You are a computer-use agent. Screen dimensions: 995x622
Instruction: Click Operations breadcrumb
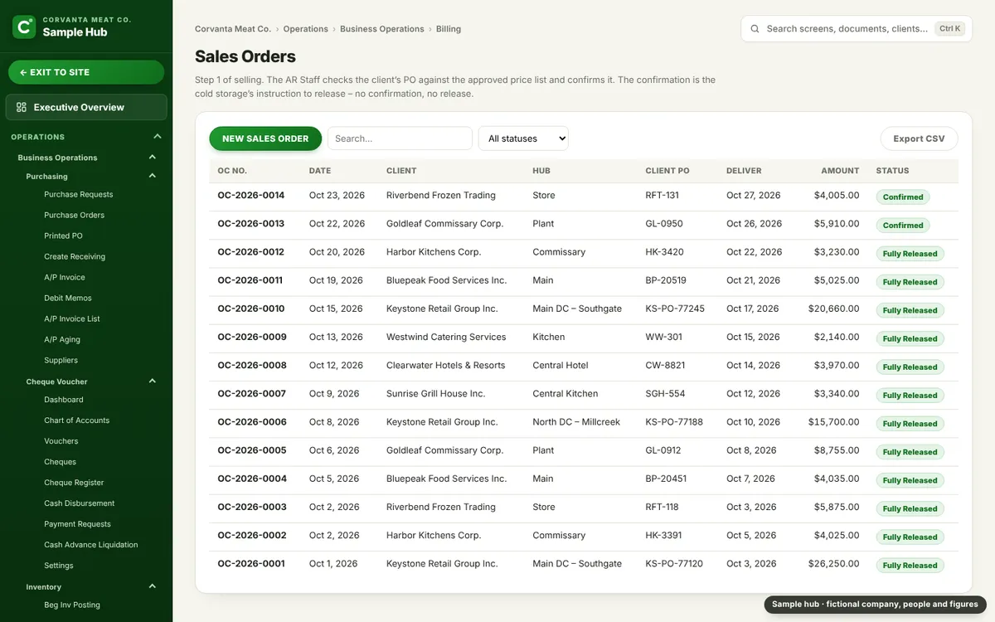pyautogui.click(x=306, y=28)
